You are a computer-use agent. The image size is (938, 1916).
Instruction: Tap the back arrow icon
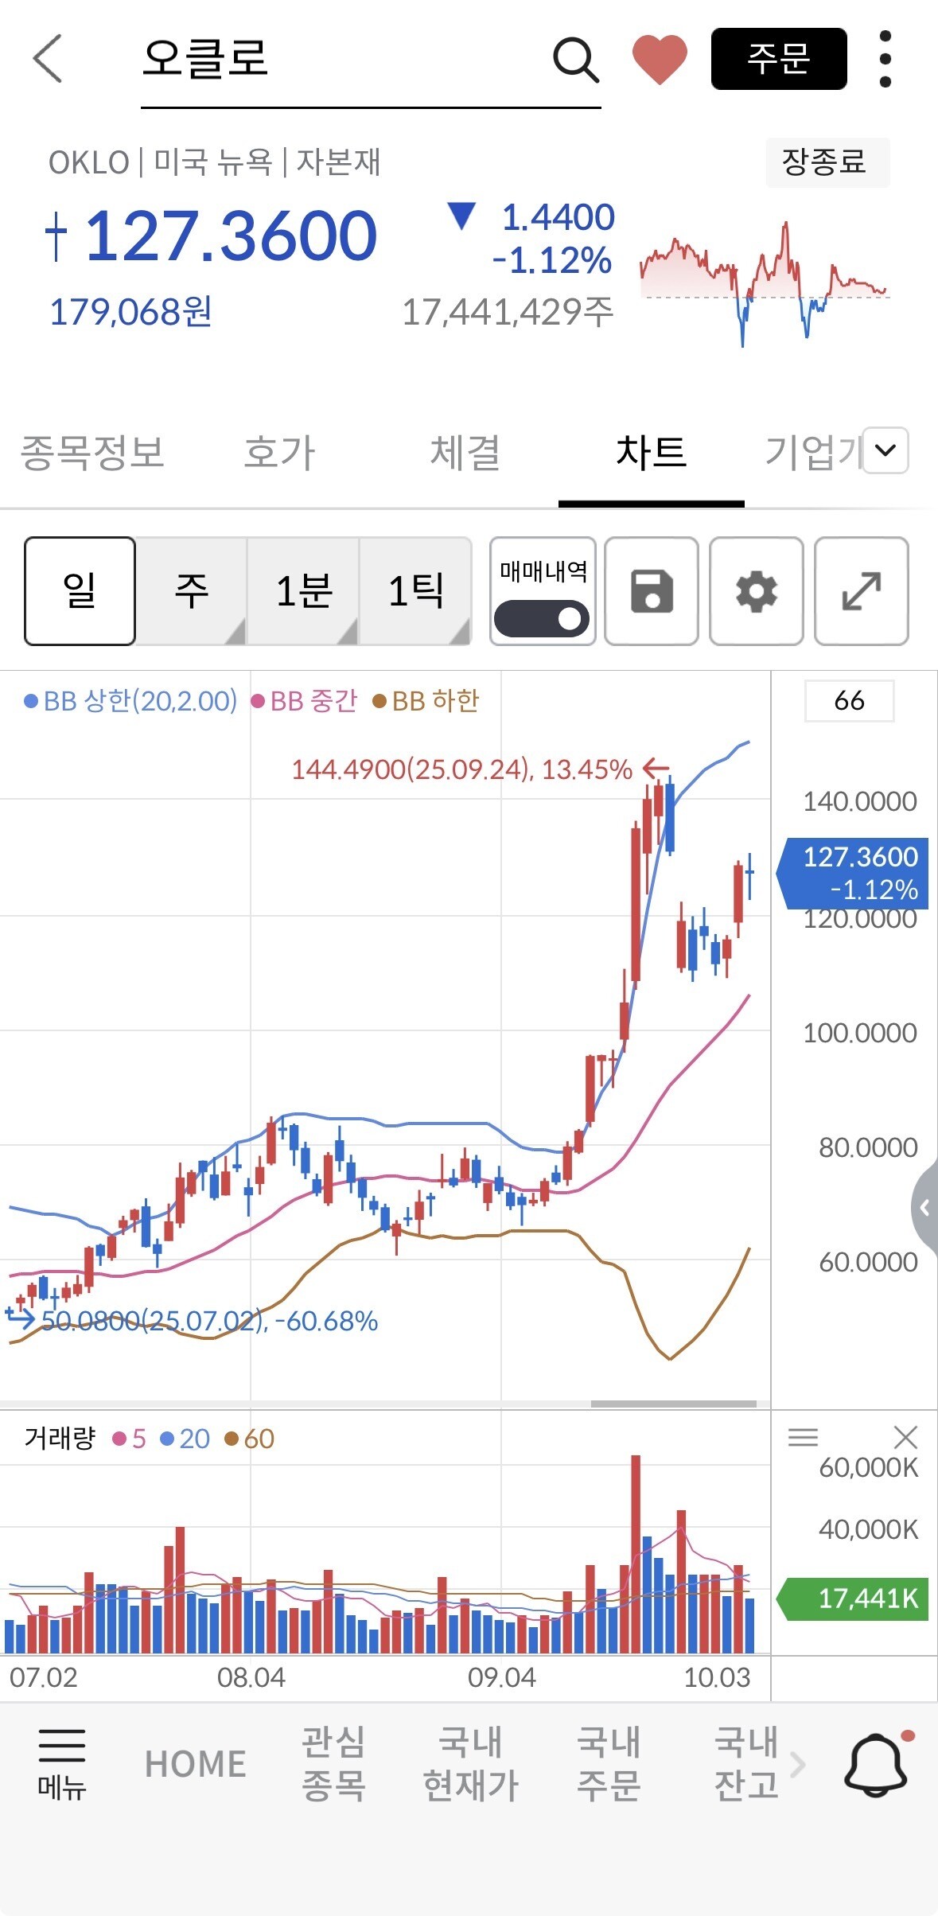(x=48, y=58)
